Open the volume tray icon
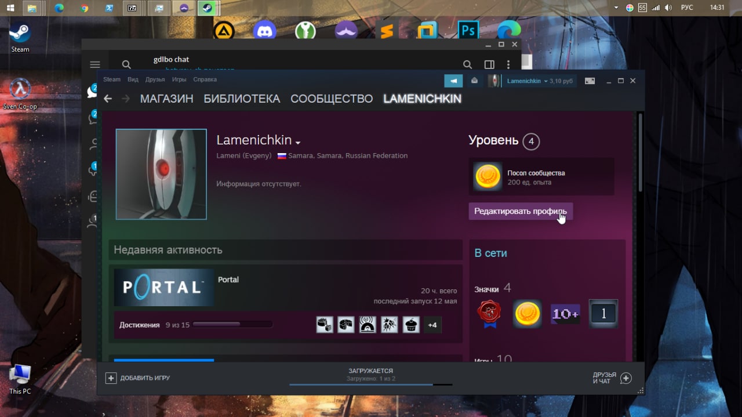The height and width of the screenshot is (417, 742). tap(668, 8)
